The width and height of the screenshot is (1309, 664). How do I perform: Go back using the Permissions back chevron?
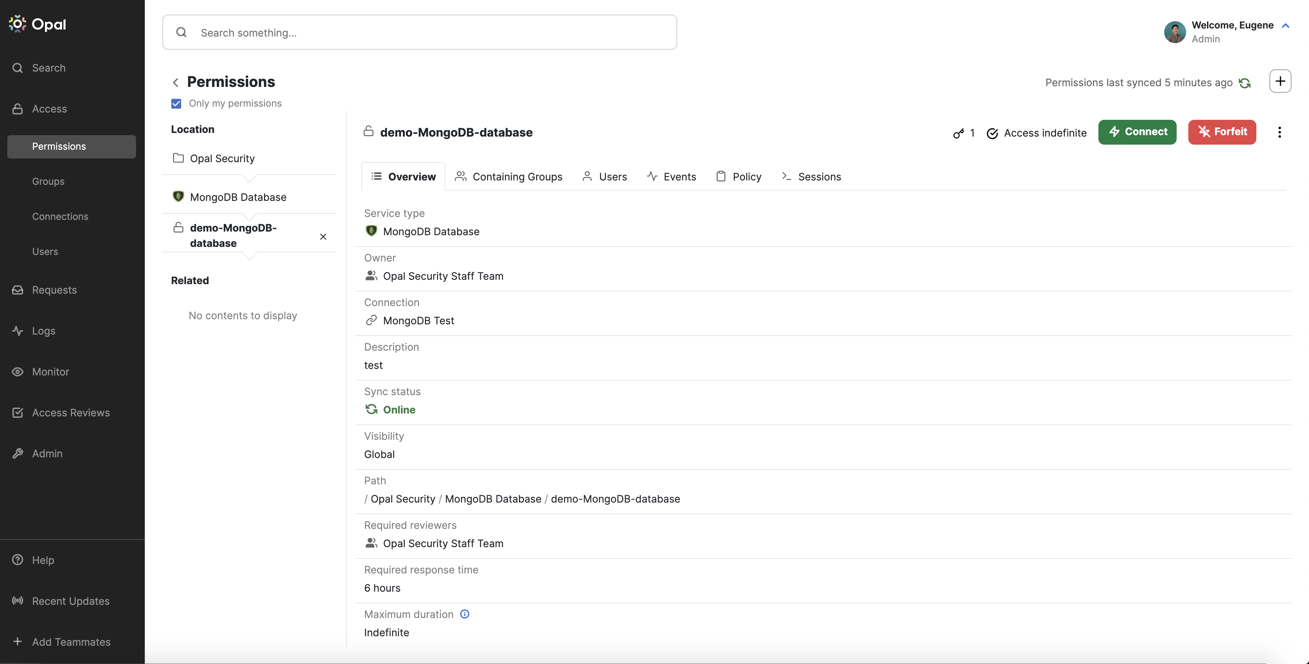(175, 82)
